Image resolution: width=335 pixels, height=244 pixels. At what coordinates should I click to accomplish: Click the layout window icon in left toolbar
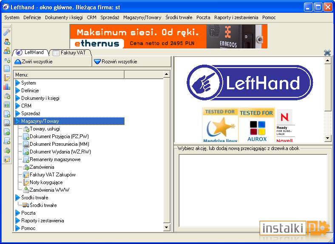point(7,105)
